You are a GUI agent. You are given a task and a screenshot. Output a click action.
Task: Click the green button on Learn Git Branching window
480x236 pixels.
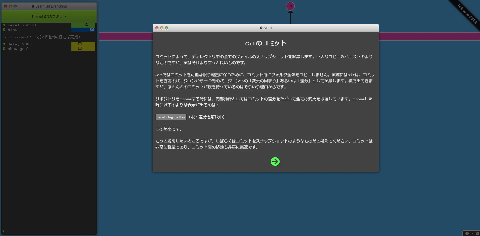(x=15, y=6)
